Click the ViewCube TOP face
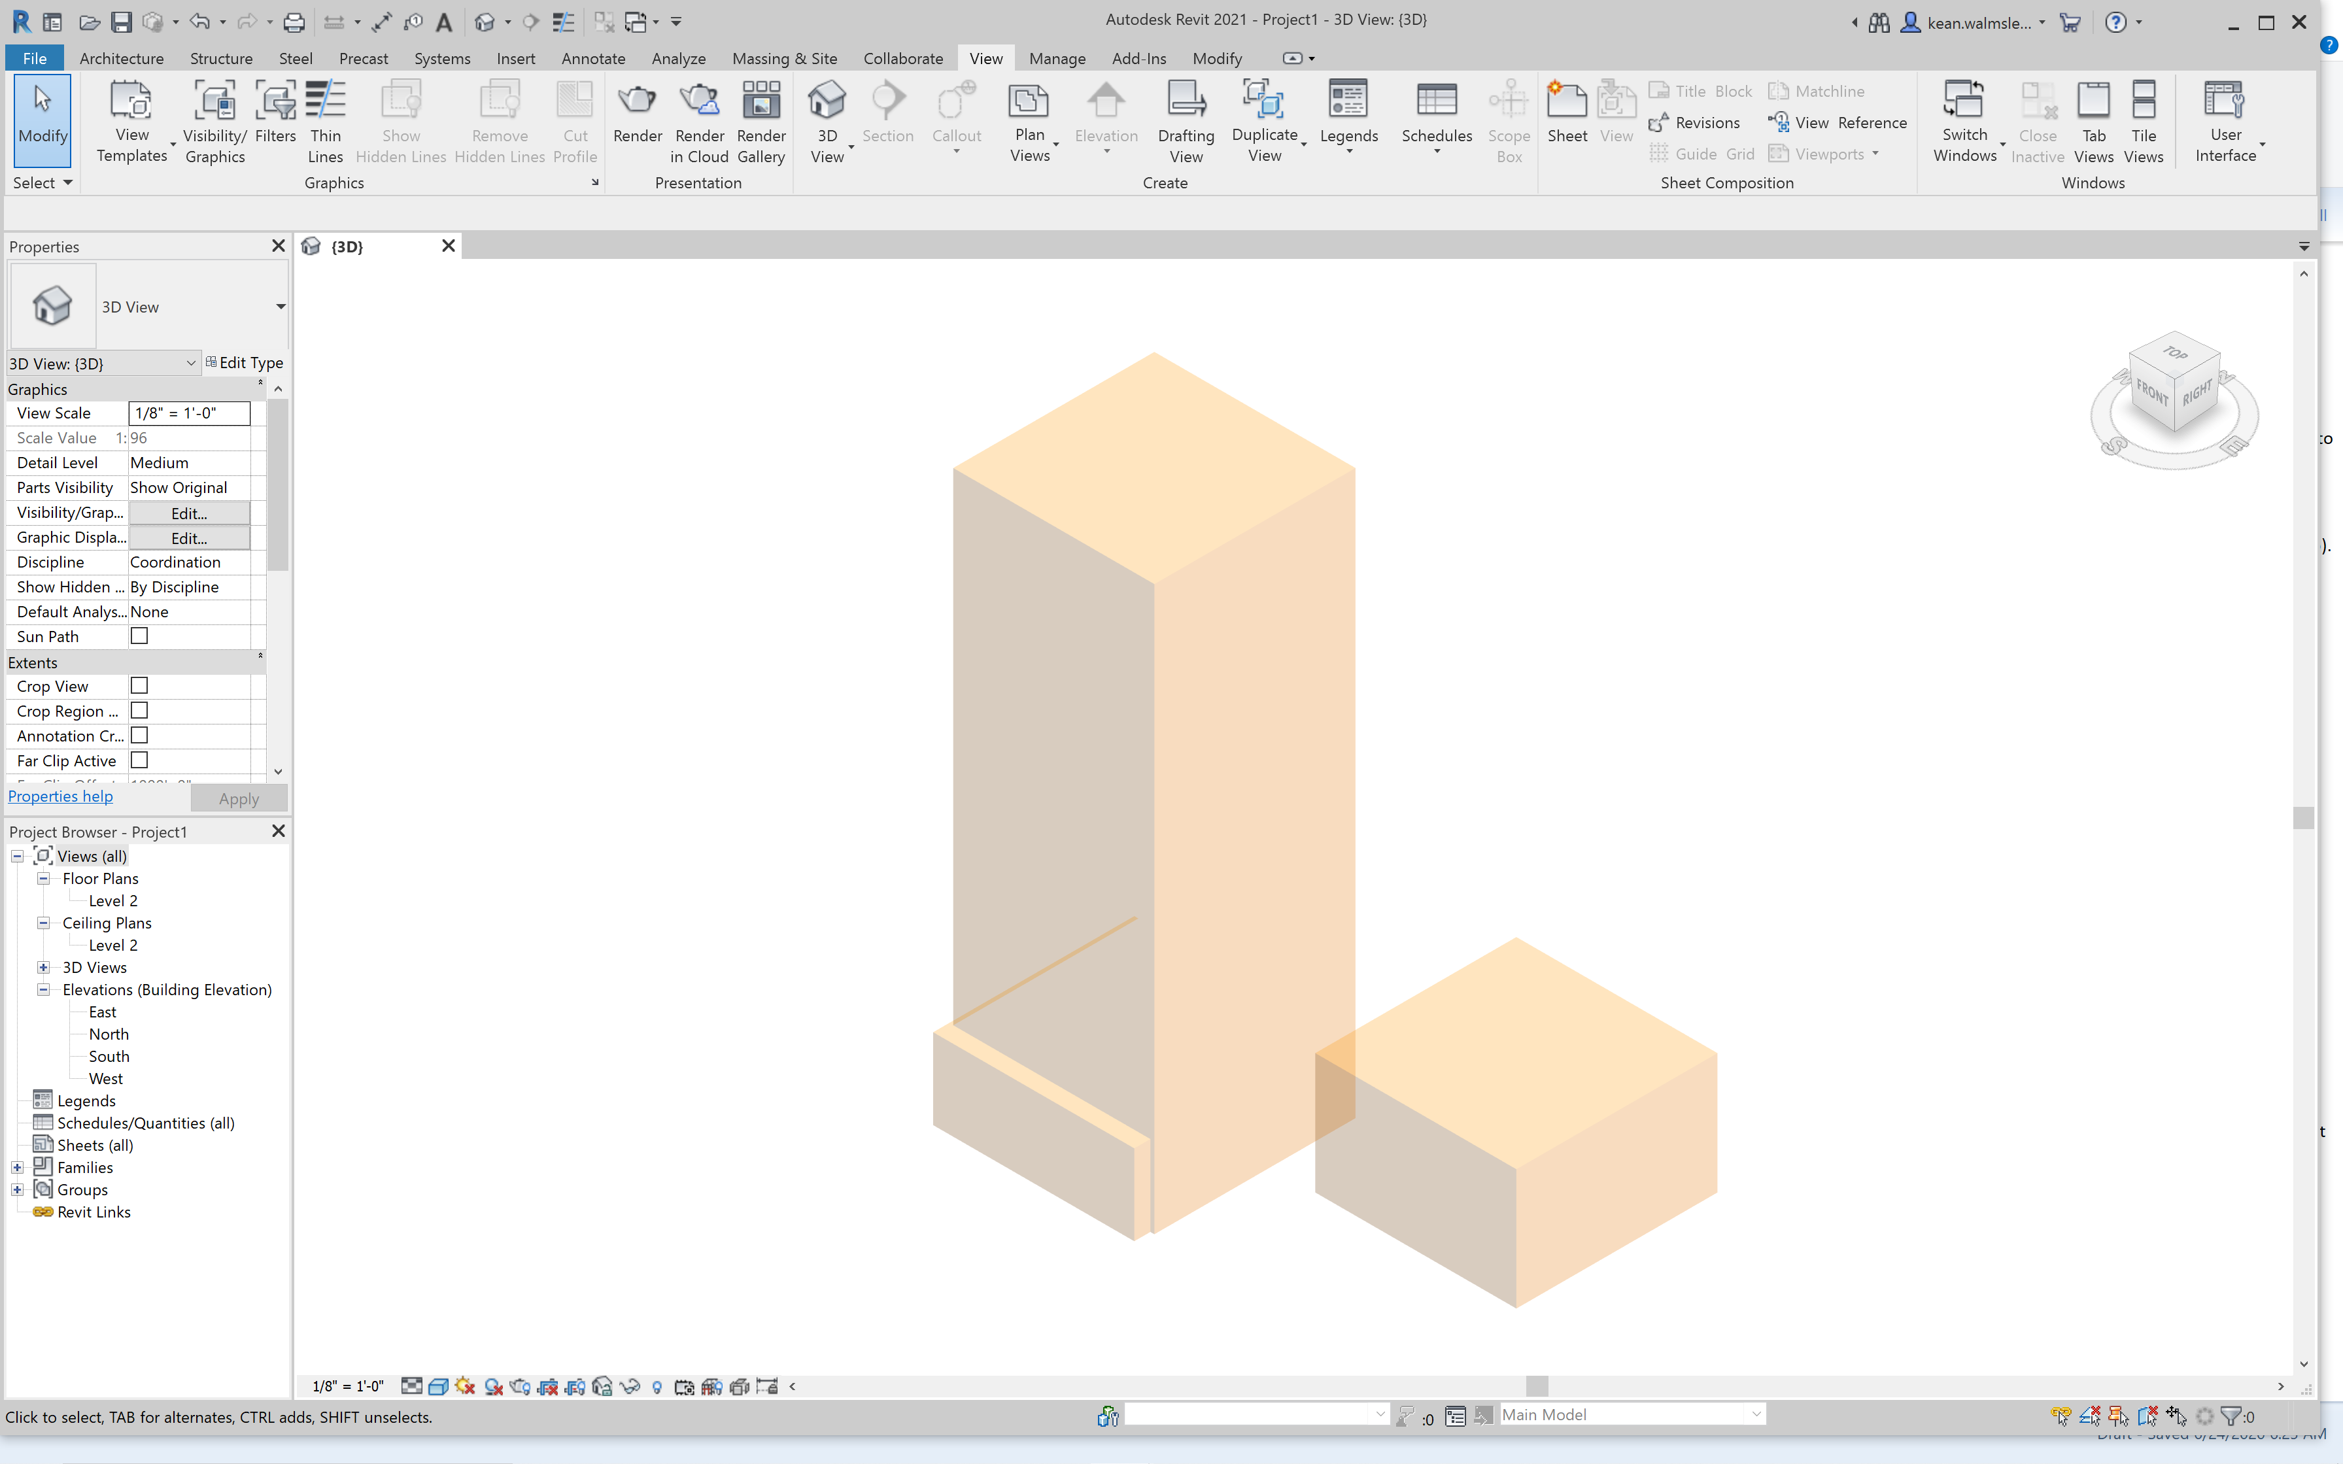The height and width of the screenshot is (1464, 2343). pos(2174,354)
